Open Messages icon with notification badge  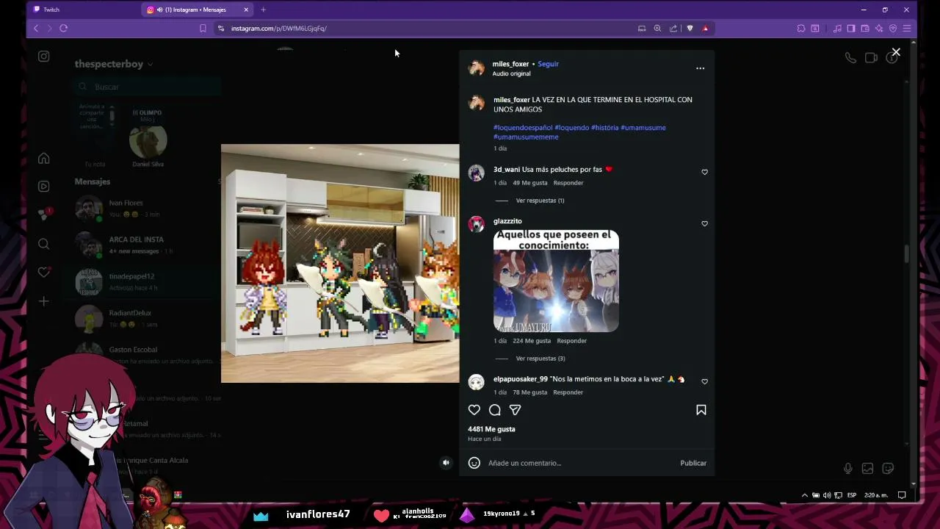[x=44, y=215]
